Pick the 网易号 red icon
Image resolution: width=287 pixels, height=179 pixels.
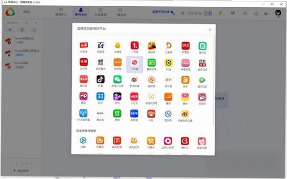click(x=185, y=46)
